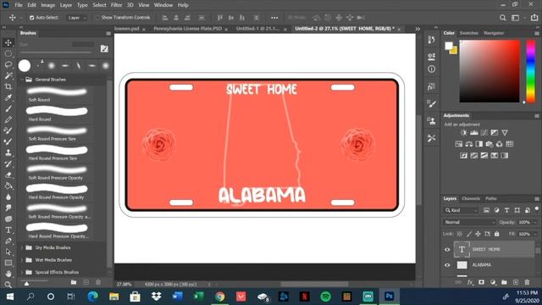The image size is (542, 305).
Task: Select the Crop tool
Action: pyautogui.click(x=8, y=86)
